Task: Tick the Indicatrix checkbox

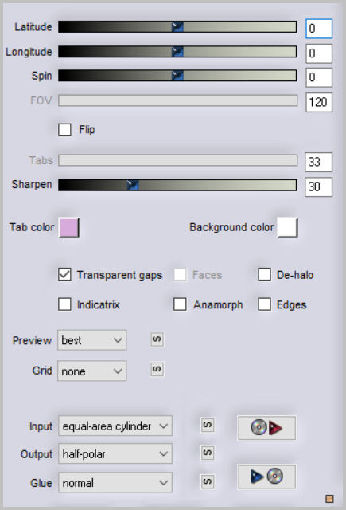Action: 65,304
